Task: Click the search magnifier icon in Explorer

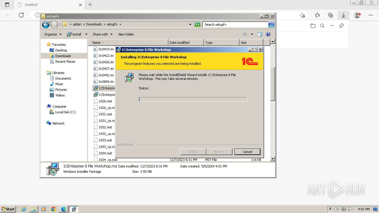Action: tap(271, 25)
